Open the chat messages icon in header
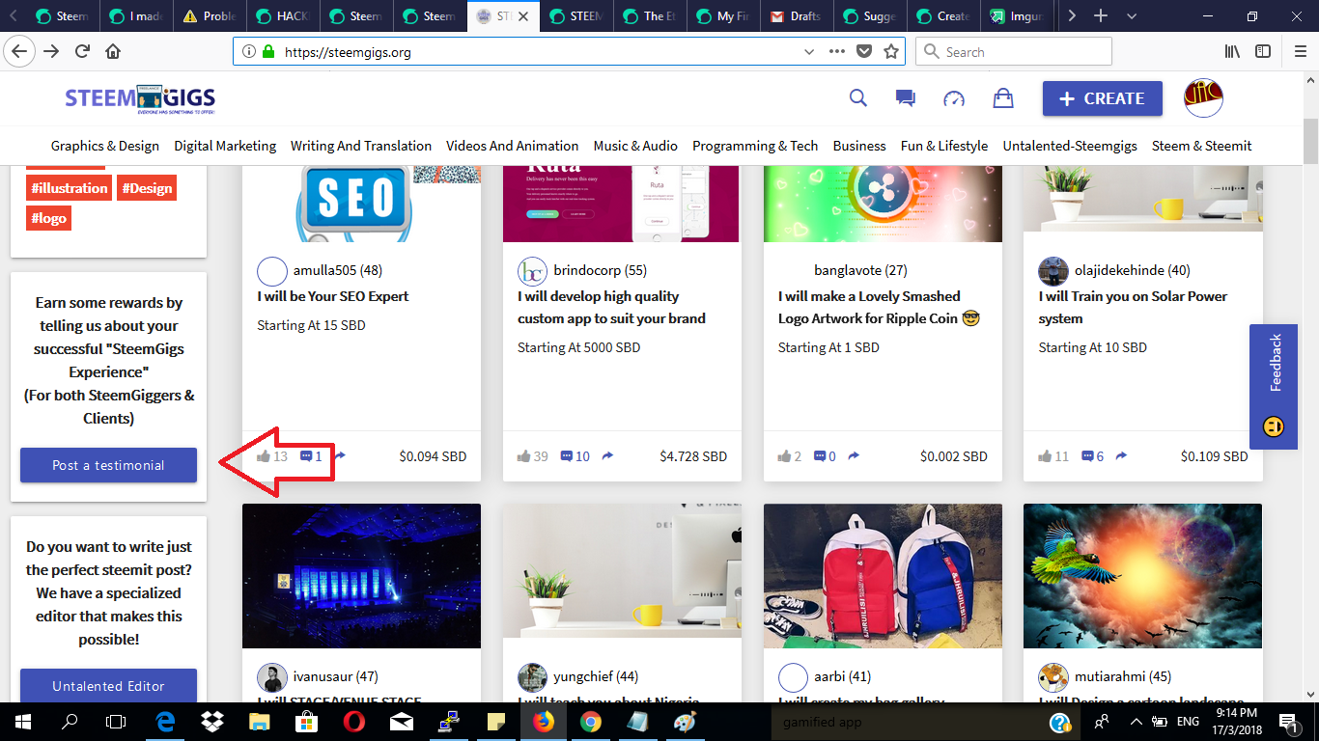 point(906,98)
